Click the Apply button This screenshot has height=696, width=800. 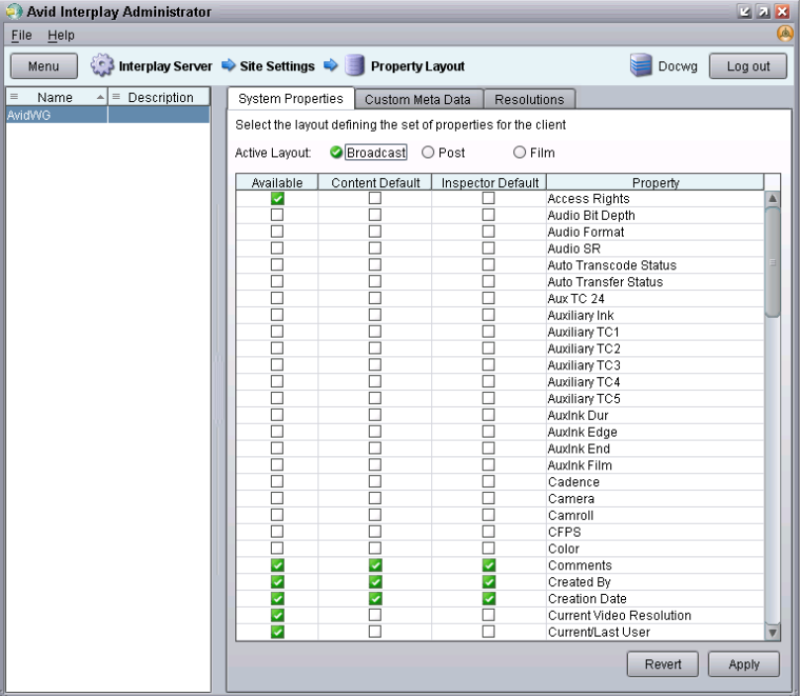[x=744, y=664]
